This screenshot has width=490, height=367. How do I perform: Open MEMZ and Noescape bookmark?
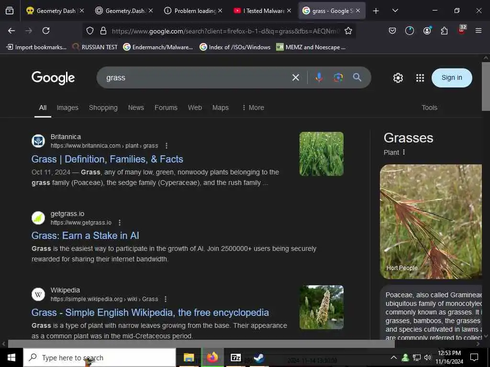tap(311, 47)
